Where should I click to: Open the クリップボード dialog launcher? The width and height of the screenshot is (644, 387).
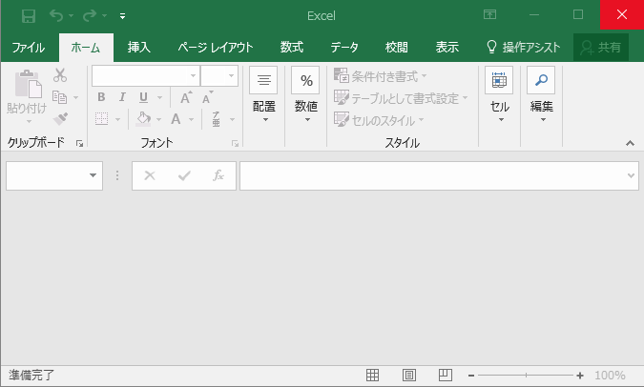(x=79, y=143)
